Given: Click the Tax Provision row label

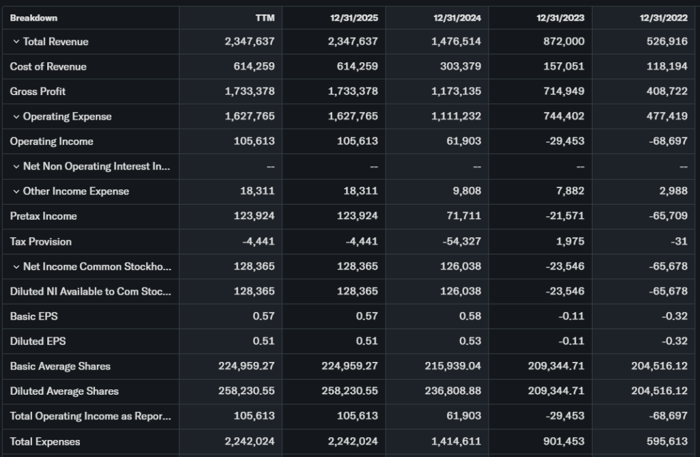Looking at the screenshot, I should click(x=40, y=241).
